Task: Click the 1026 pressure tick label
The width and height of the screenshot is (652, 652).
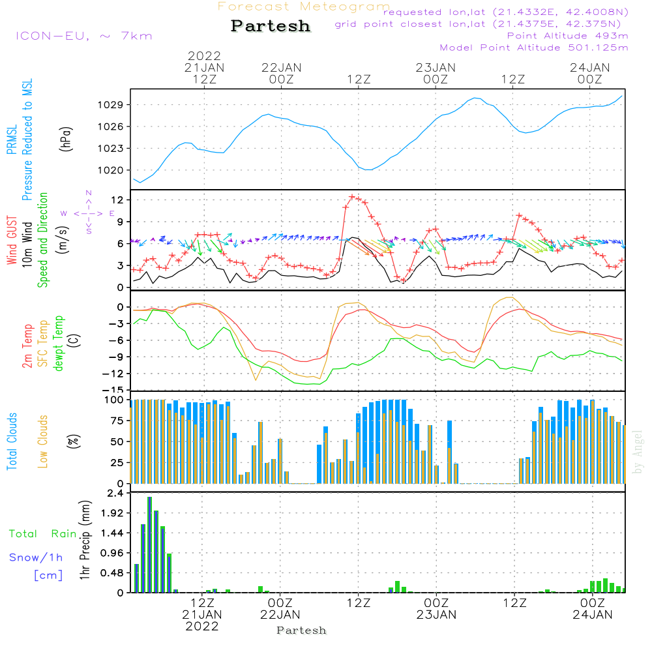Action: pos(111,126)
